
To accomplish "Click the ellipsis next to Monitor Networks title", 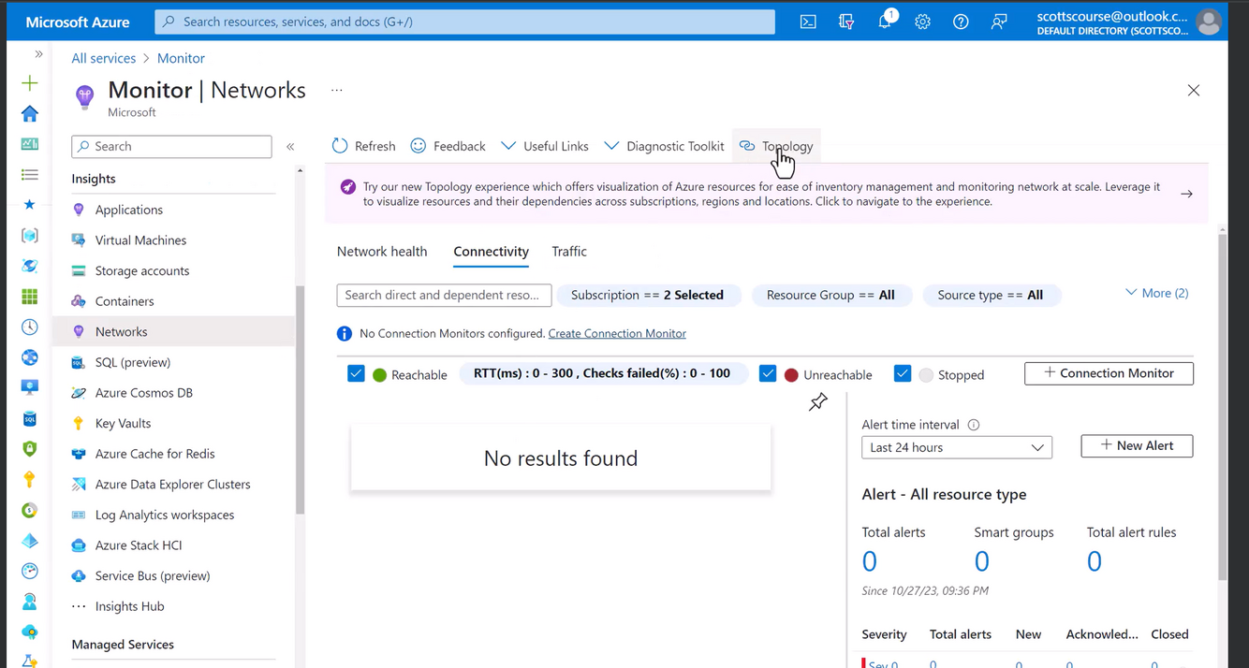I will (337, 91).
